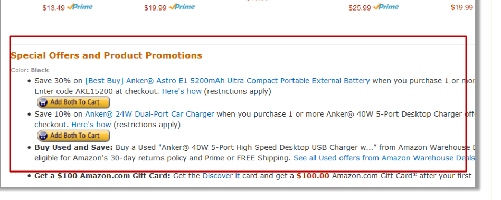Click cart icon on second Add Both To Cart
This screenshot has width=501, height=200.
coord(43,136)
